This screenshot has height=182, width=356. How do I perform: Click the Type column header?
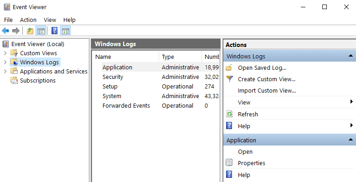pos(180,57)
